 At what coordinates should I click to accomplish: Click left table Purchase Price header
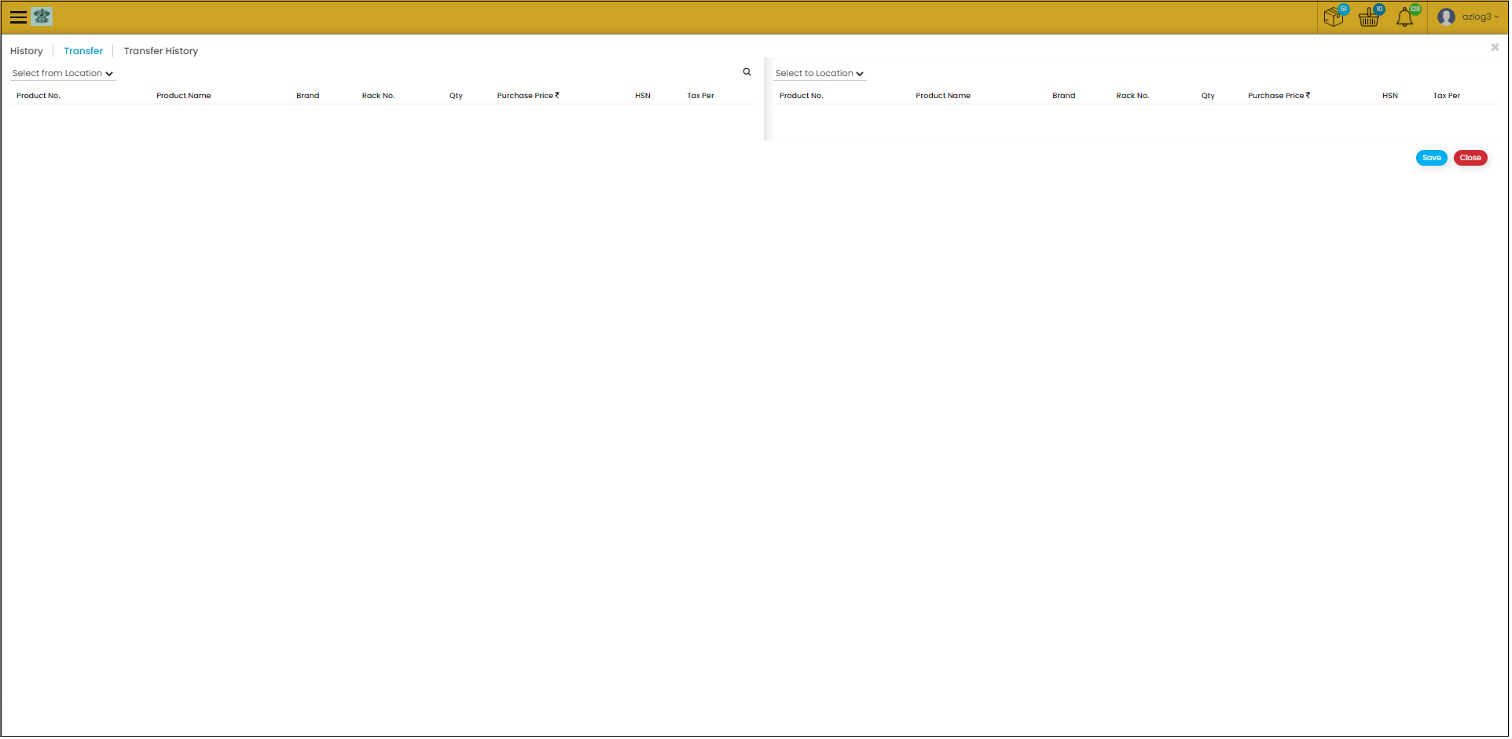click(529, 96)
